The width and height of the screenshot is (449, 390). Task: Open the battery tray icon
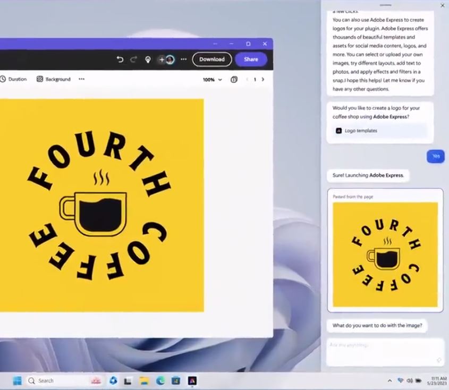tap(418, 380)
